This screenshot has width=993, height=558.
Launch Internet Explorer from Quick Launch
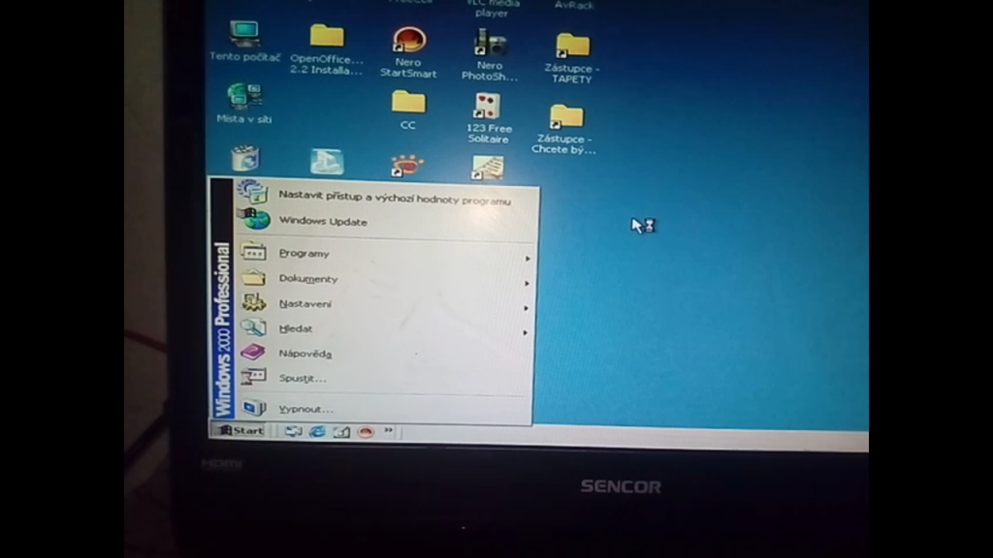pyautogui.click(x=317, y=431)
